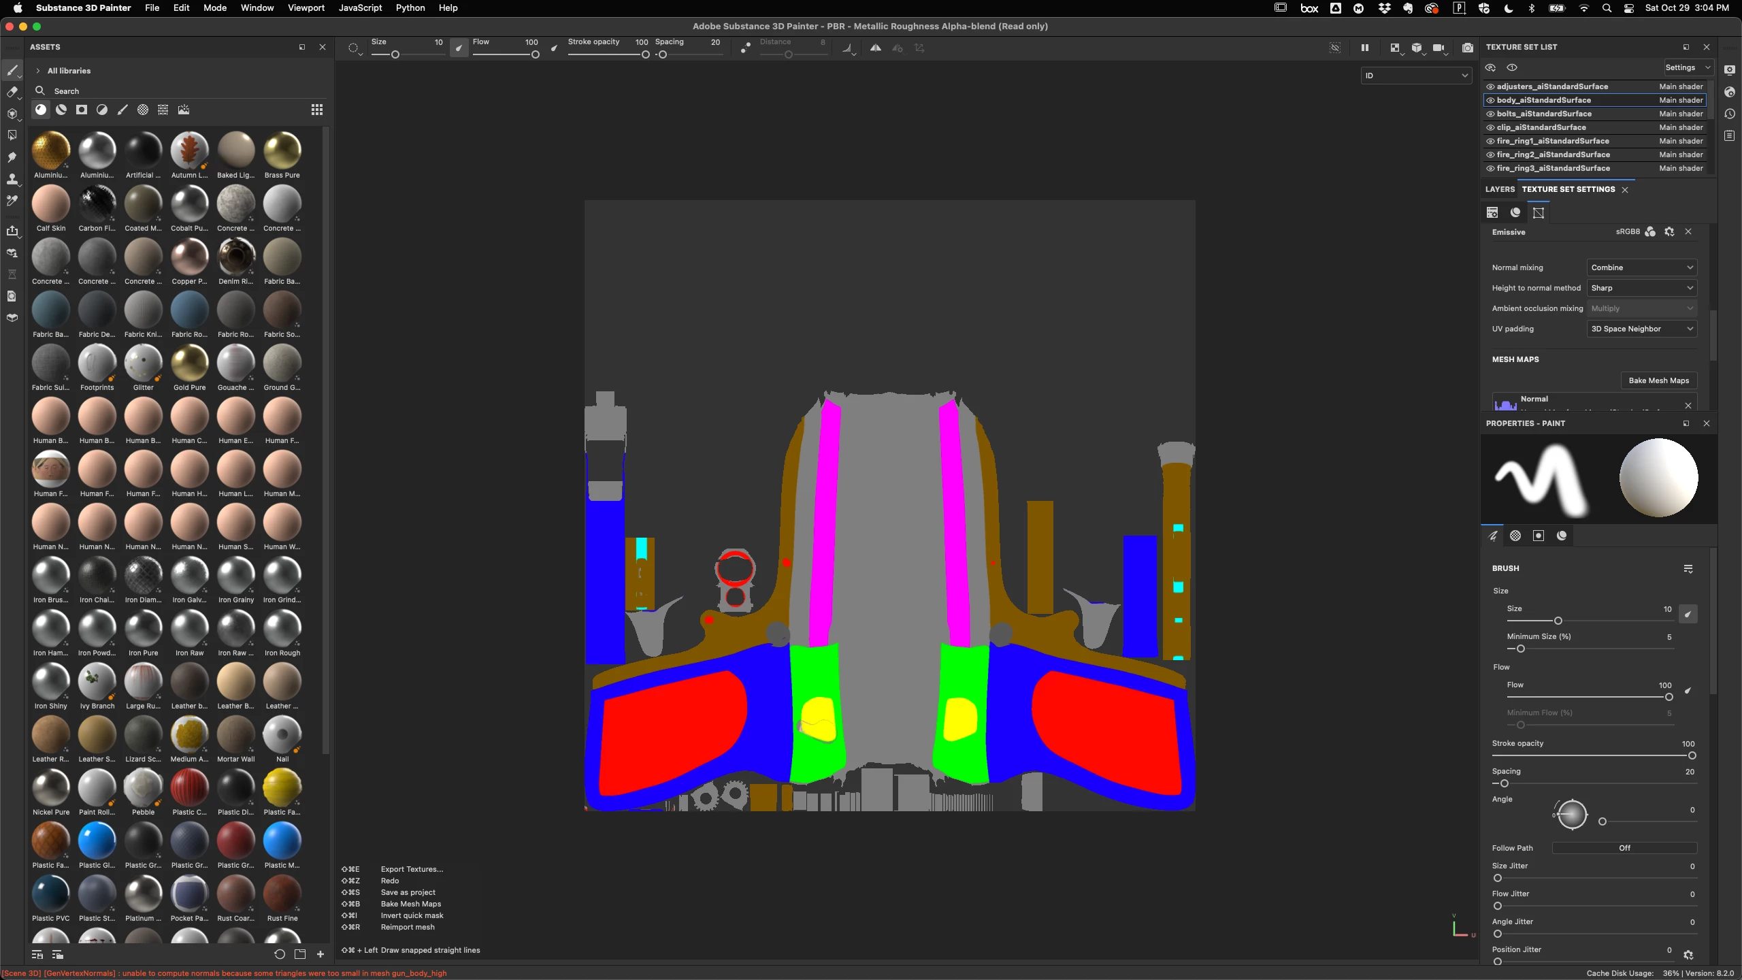Switch to the LAYERS tab
This screenshot has height=980, width=1742.
click(x=1500, y=189)
